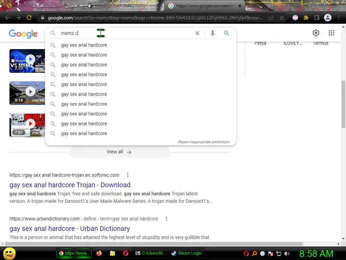
Task: Click the Termux related search label
Action: click(320, 43)
